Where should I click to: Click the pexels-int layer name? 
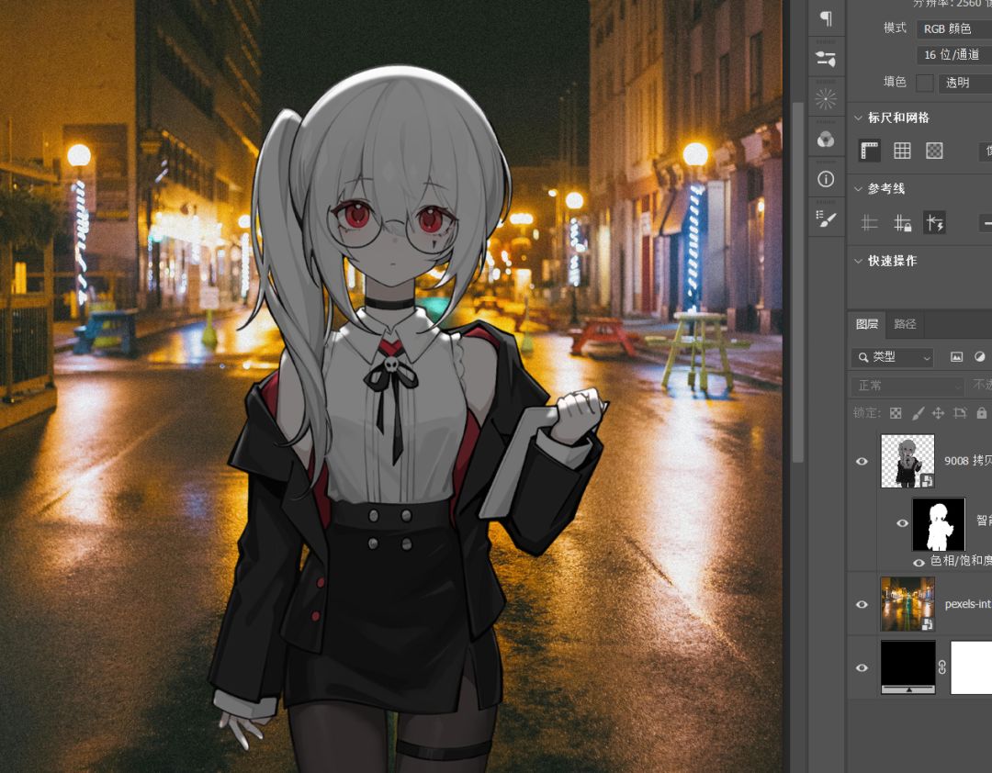point(968,604)
